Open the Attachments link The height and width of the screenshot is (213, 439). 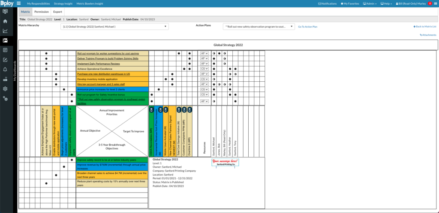tap(428, 35)
